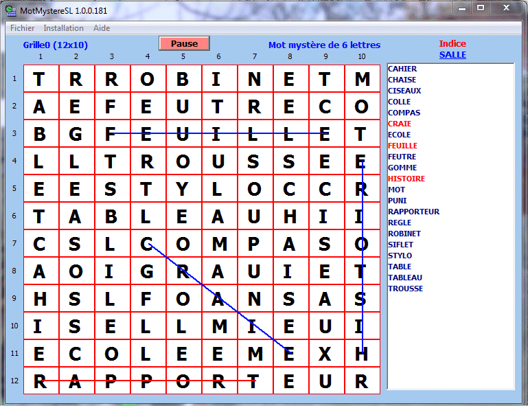Click last R in row 12 column 10
528x406 pixels.
point(362,381)
